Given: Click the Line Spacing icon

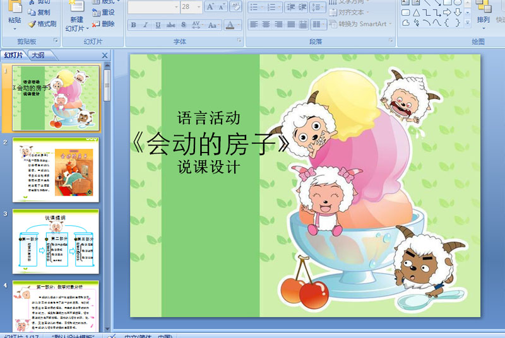Looking at the screenshot, I should (318, 7).
